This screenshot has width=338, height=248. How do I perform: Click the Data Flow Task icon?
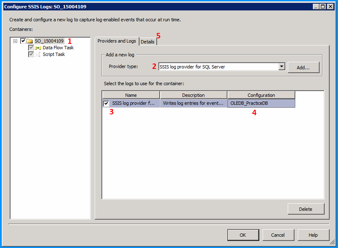pos(38,48)
